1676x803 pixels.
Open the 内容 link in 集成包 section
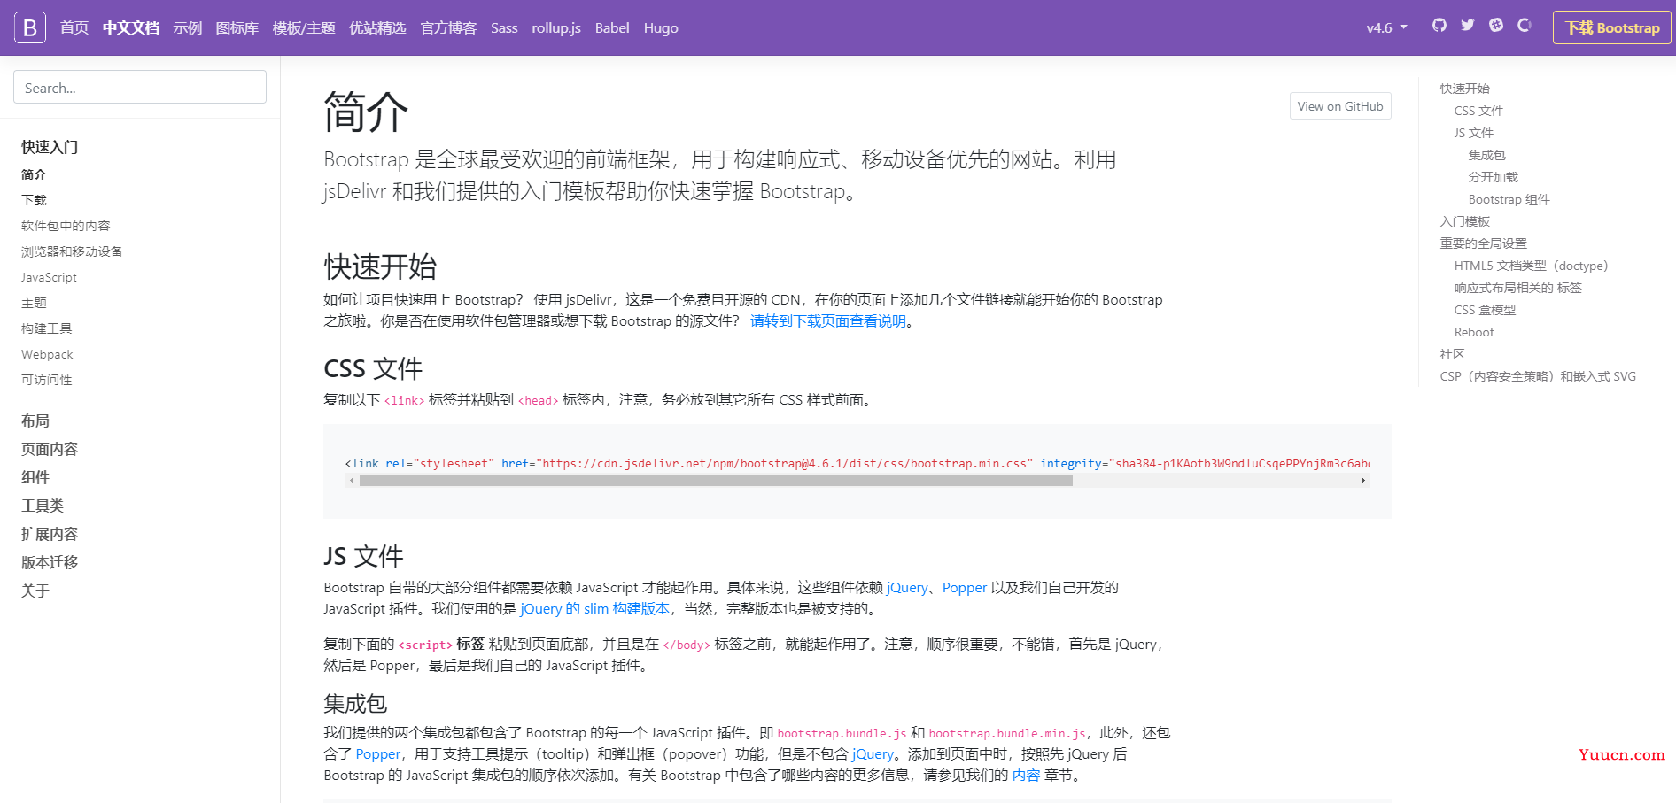1026,775
